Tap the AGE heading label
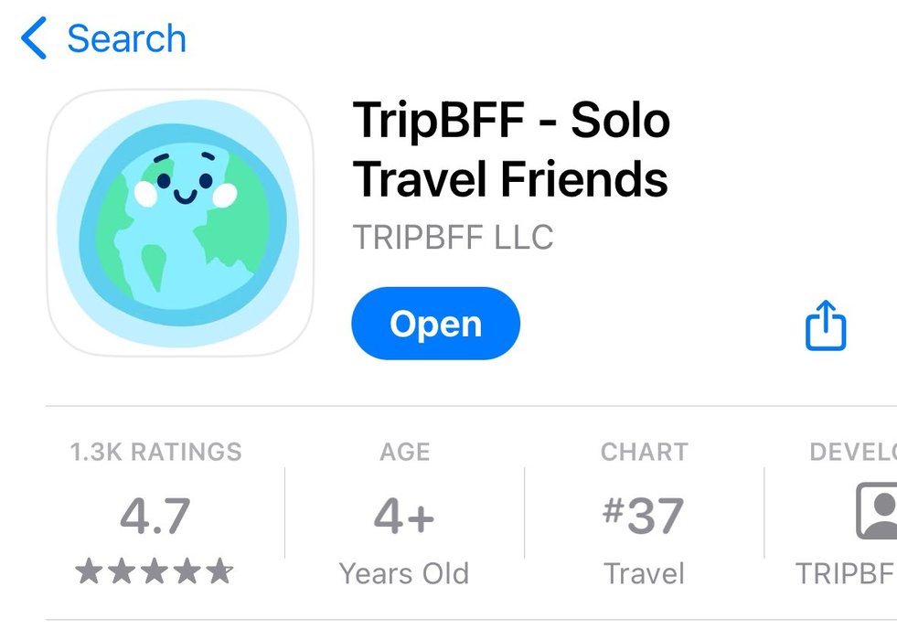The height and width of the screenshot is (640, 897). tap(404, 452)
